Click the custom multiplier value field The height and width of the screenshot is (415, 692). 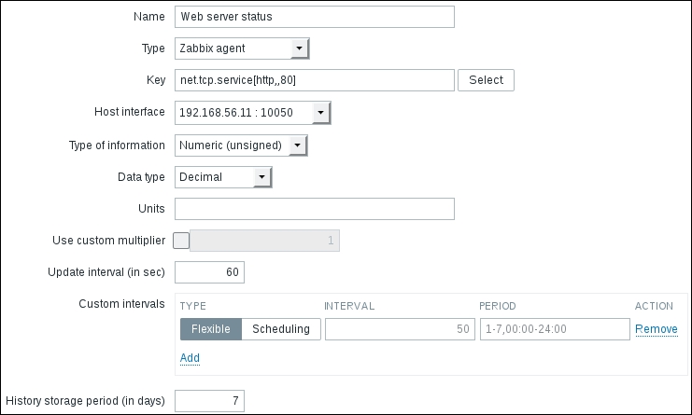265,241
